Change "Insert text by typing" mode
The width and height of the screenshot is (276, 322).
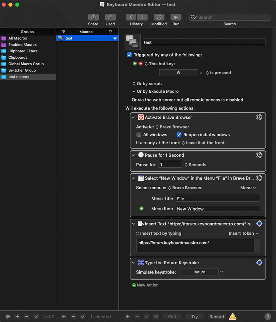click(159, 233)
